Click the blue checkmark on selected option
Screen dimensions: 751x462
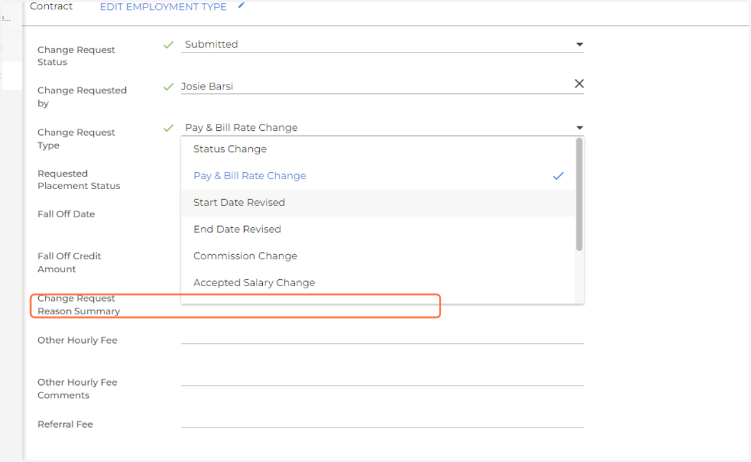[x=558, y=176]
